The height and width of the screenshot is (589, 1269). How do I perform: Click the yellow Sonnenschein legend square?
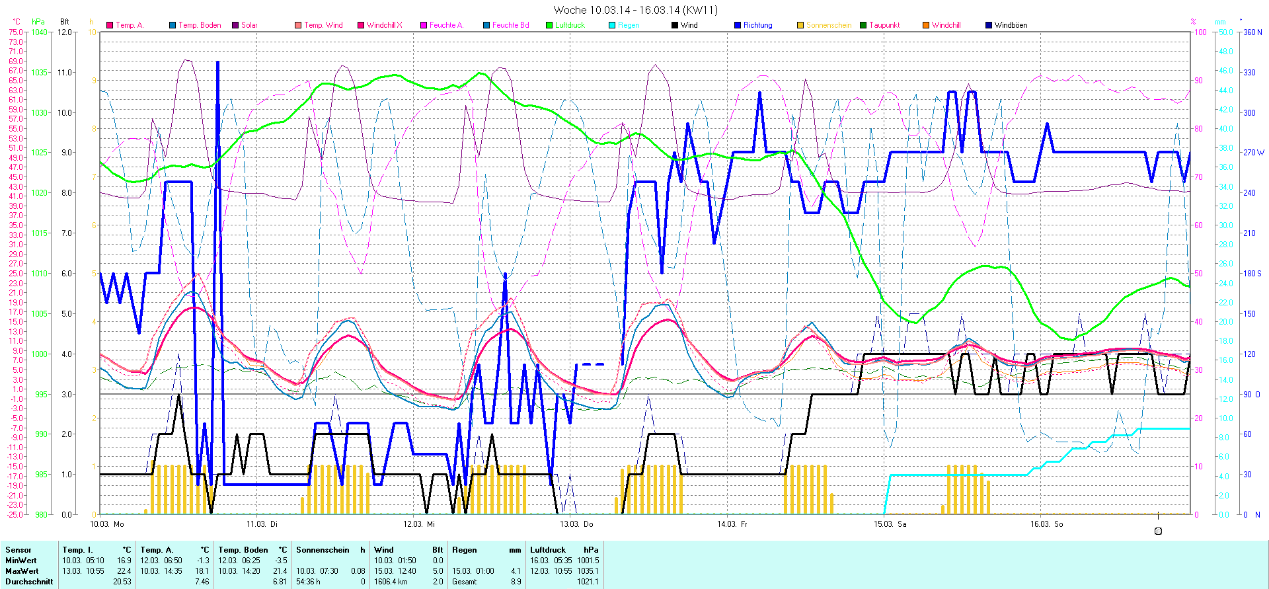[800, 25]
